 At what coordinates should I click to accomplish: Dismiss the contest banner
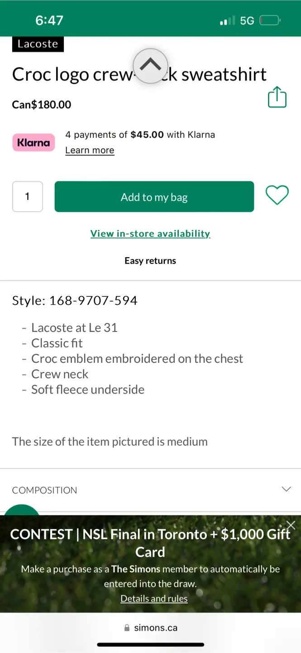tap(291, 525)
